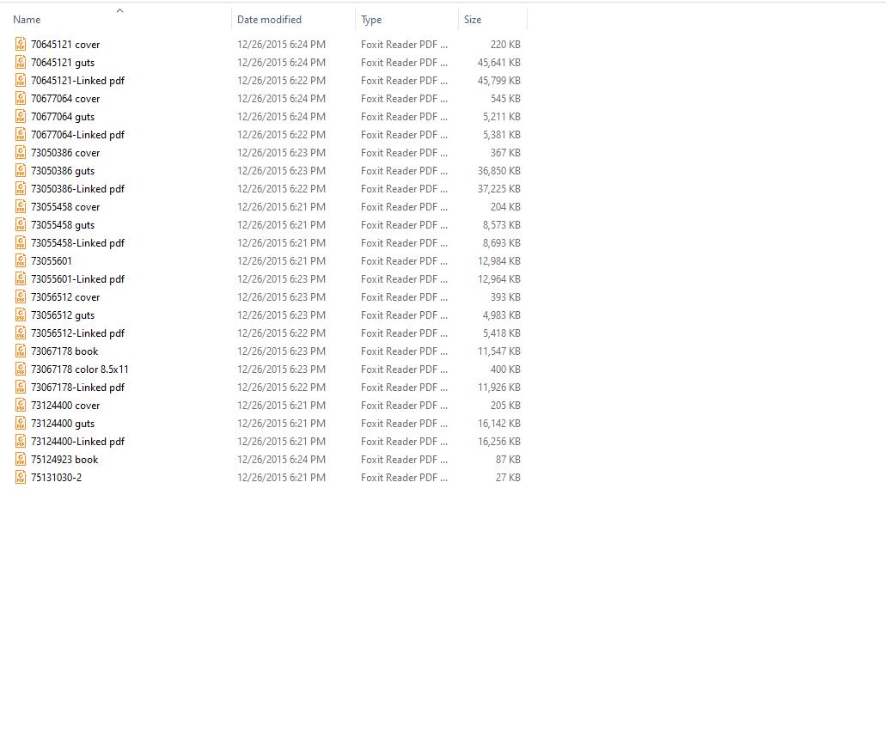This screenshot has width=886, height=745.
Task: Click PDF icon of 73050386-Linked pdf
Action: click(x=21, y=189)
